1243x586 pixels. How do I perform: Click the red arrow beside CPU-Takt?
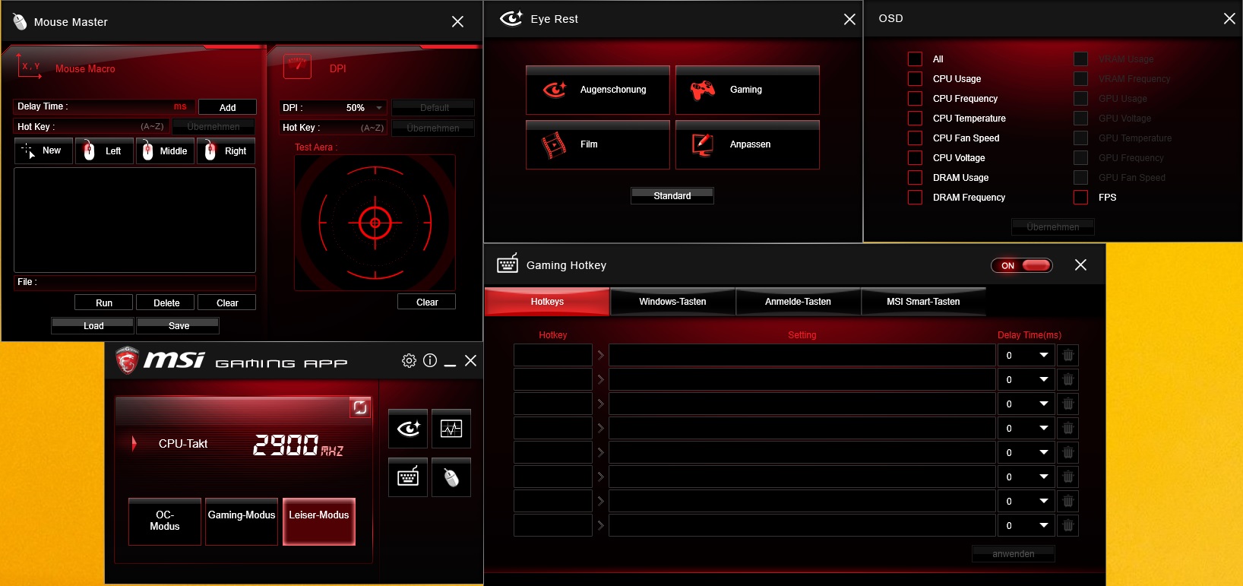click(x=134, y=444)
